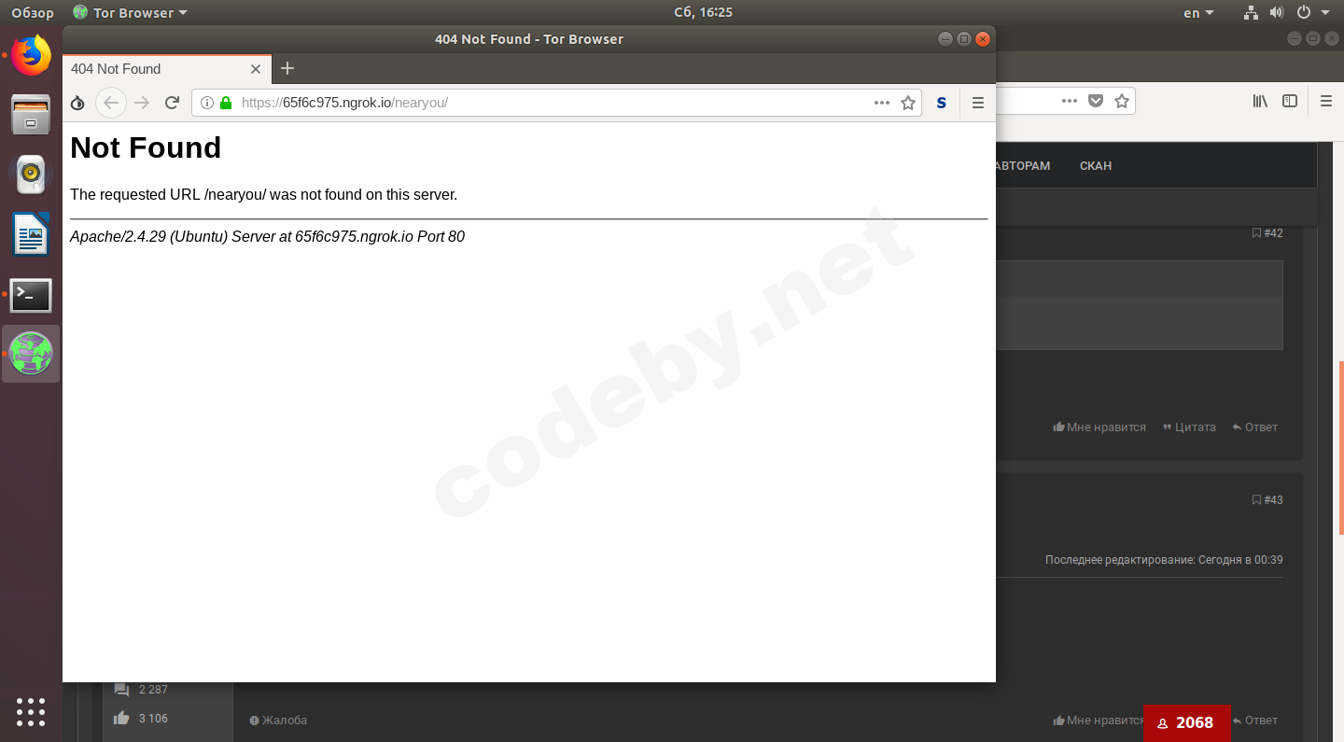Click the ngrok.io address bar
The image size is (1344, 742).
point(554,103)
